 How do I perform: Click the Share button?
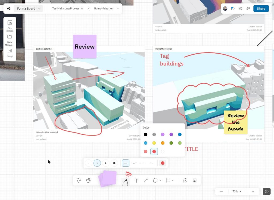[261, 9]
